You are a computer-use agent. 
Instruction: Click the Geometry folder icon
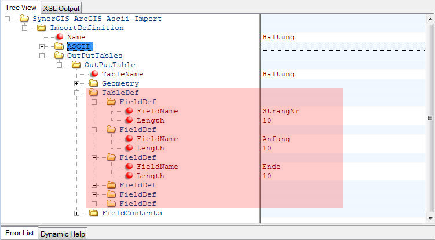pos(94,83)
